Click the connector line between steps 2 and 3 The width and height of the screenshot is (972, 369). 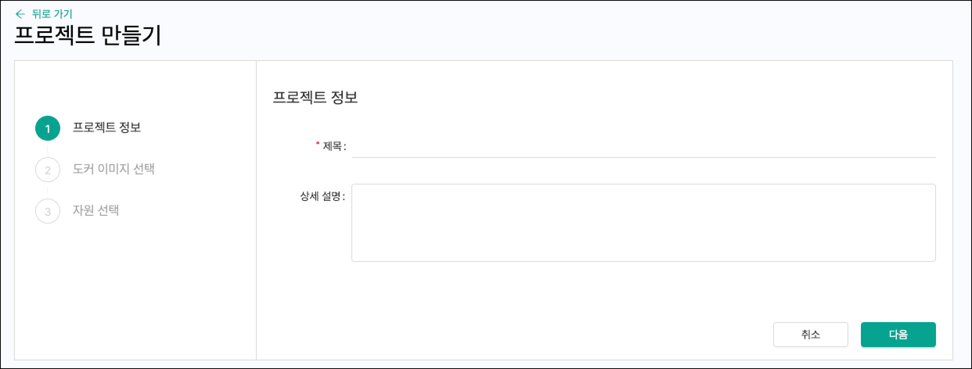(47, 190)
